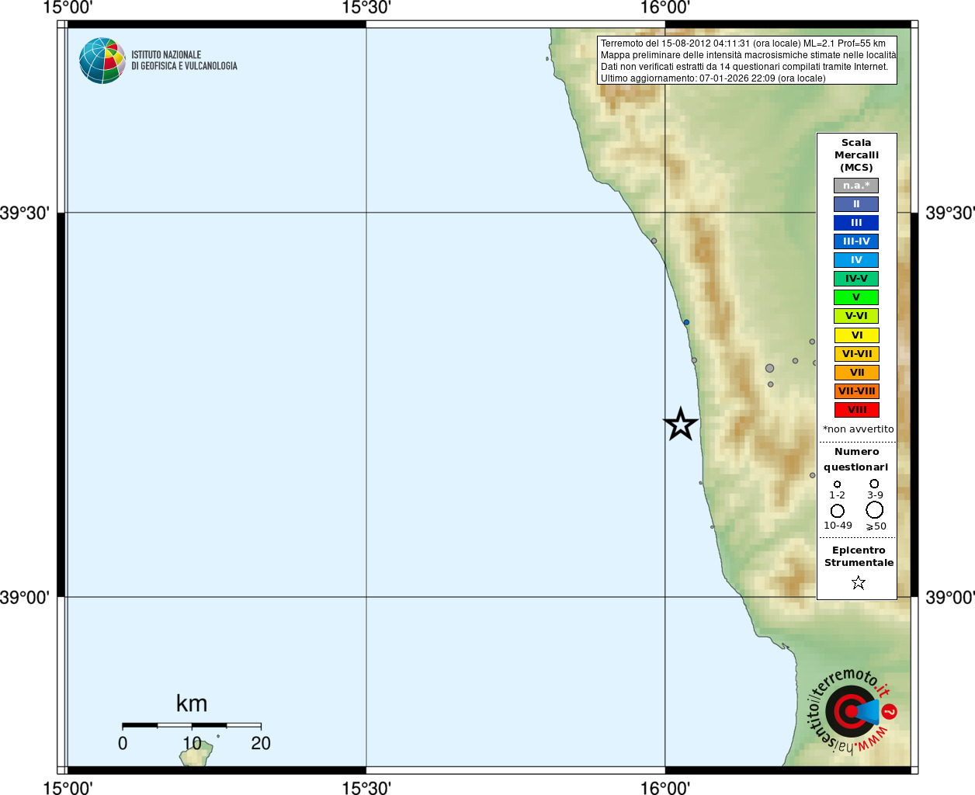
Task: Click the 1-2 questionnaires legend circle
Action: pos(837,484)
